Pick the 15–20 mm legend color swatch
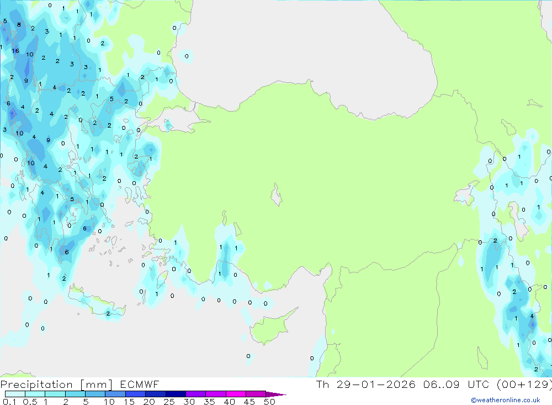The width and height of the screenshot is (552, 405). click(136, 394)
